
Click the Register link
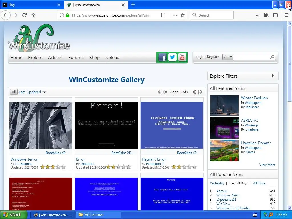pos(213,57)
